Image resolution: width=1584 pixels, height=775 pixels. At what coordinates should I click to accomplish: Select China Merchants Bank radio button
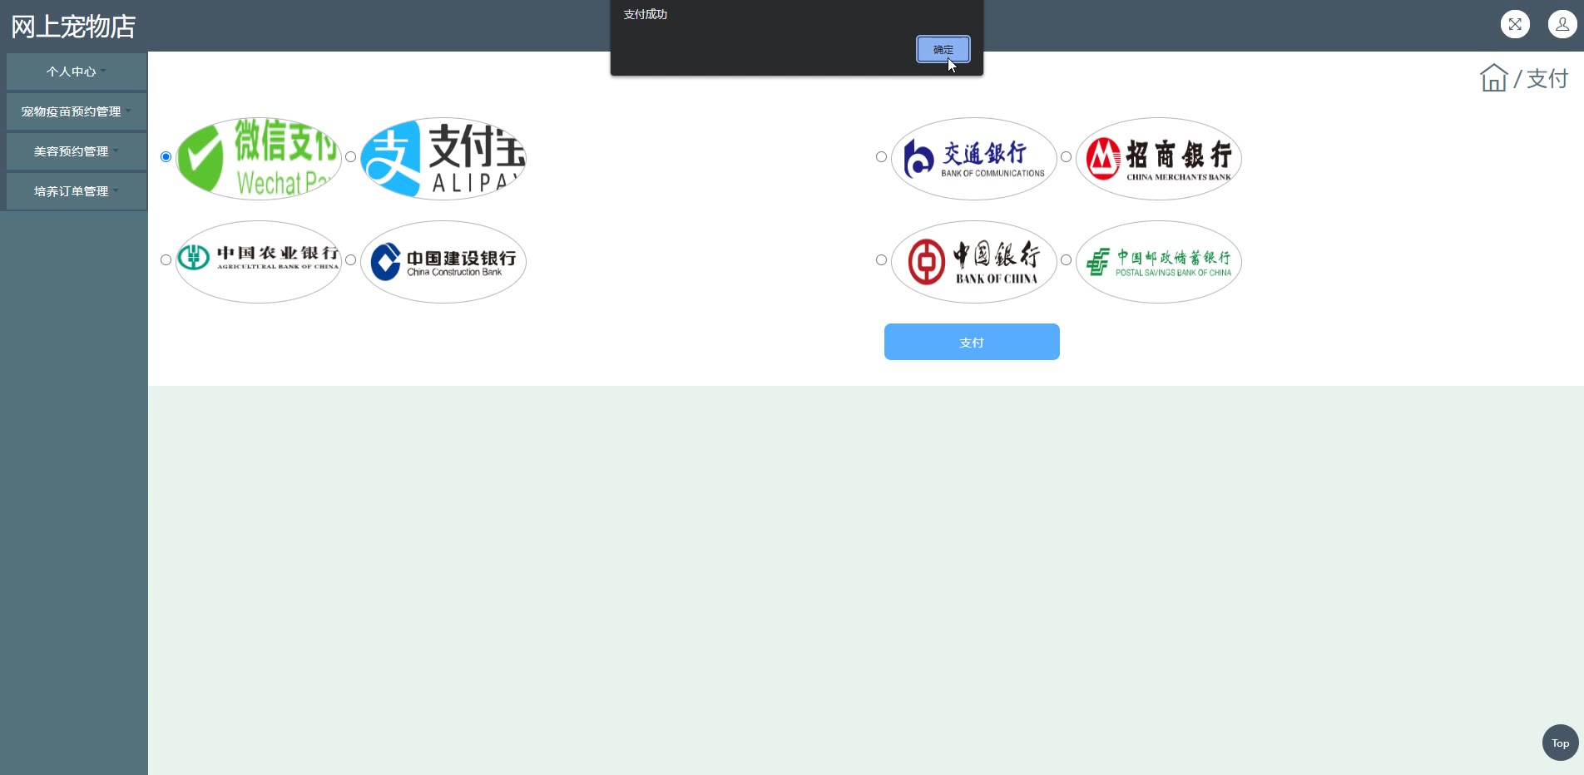pos(1067,156)
